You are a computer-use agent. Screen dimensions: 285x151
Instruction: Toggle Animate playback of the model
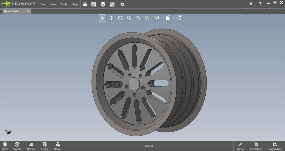[x=17, y=146]
